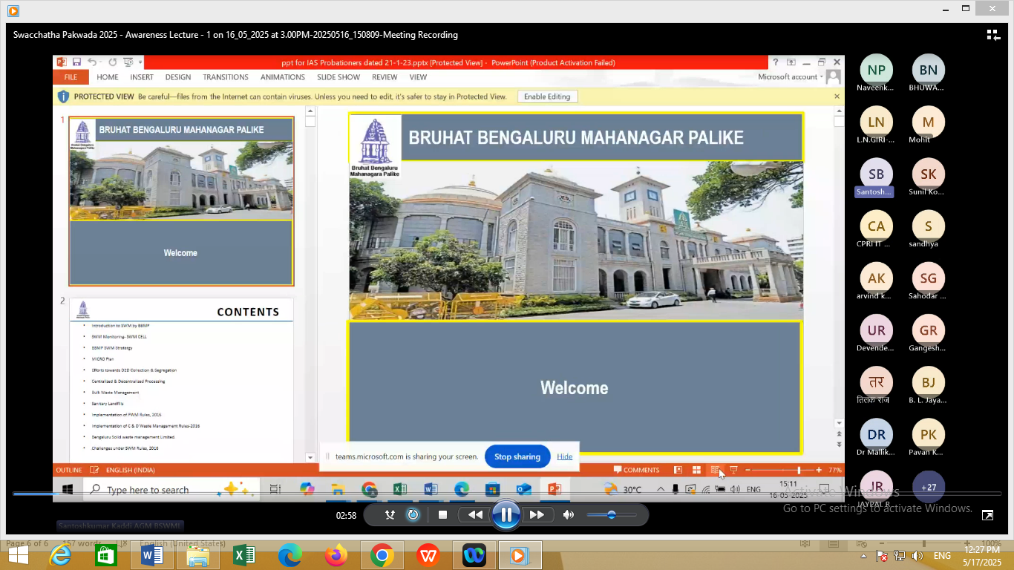Click Start From Beginning quick access icon
Image resolution: width=1014 pixels, height=570 pixels.
coord(128,62)
